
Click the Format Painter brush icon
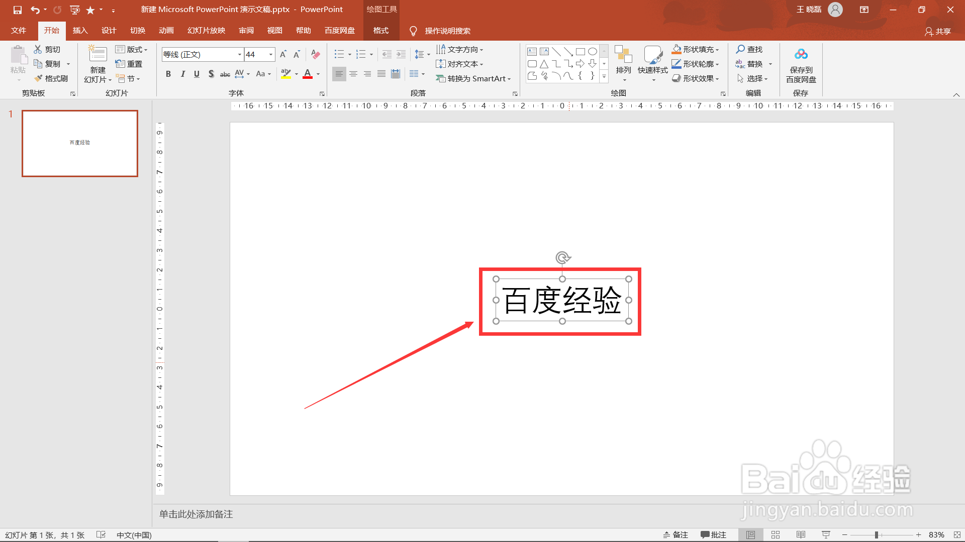coord(38,78)
